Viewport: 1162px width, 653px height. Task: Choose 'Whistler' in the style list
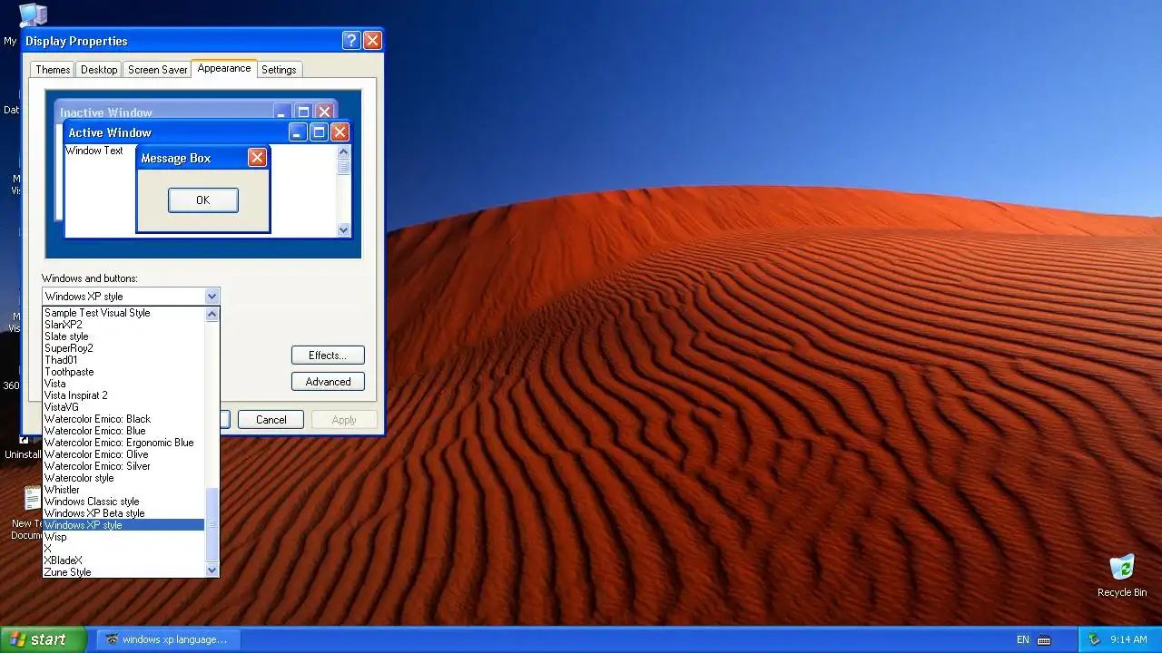123,490
